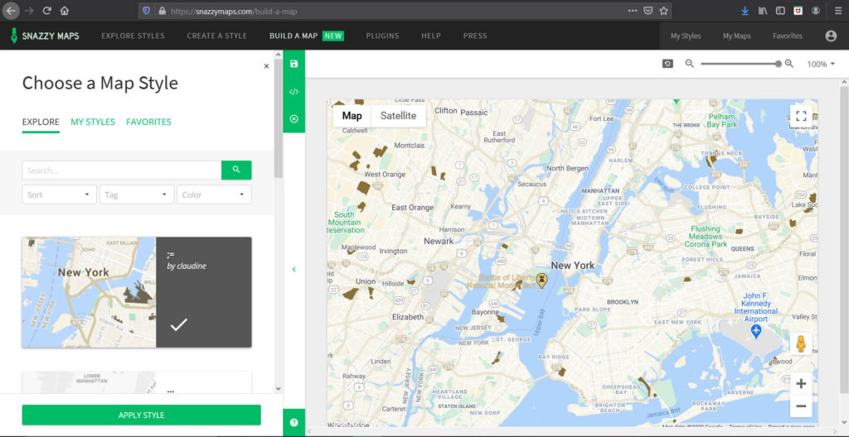Image resolution: width=849 pixels, height=437 pixels.
Task: Collapse the side panel with the green arrow
Action: click(294, 269)
